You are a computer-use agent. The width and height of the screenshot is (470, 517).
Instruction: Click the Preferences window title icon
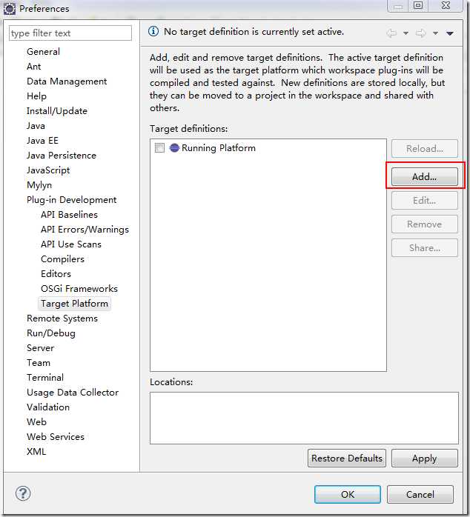pos(9,9)
